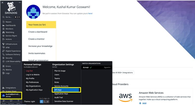The image size is (195, 105).
Task: Choose Log Out in Personal Settings
Action: pyautogui.click(x=29, y=71)
